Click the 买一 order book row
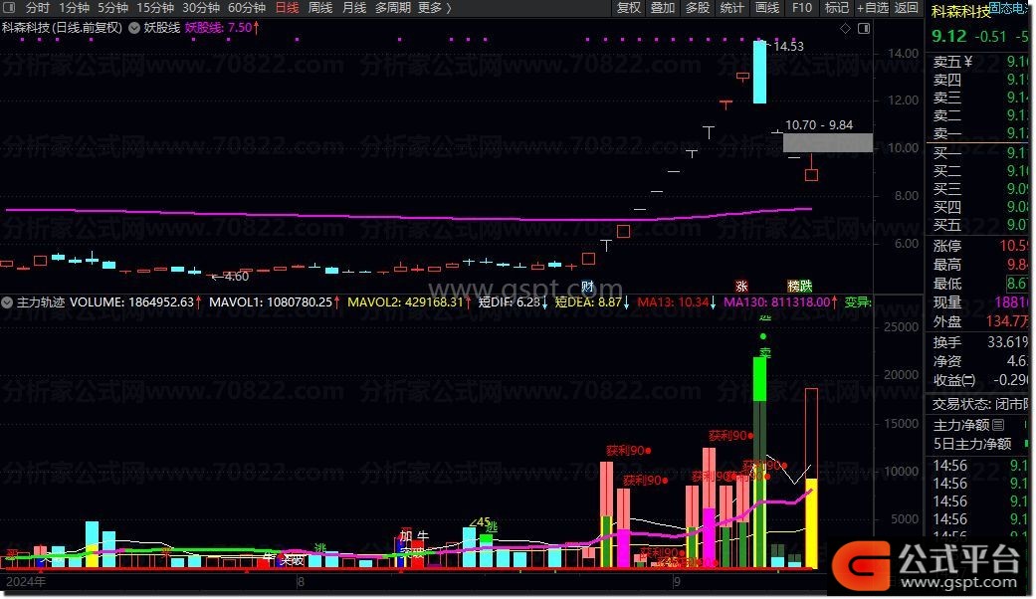Screen dimensions: 1036x599 click(x=980, y=153)
